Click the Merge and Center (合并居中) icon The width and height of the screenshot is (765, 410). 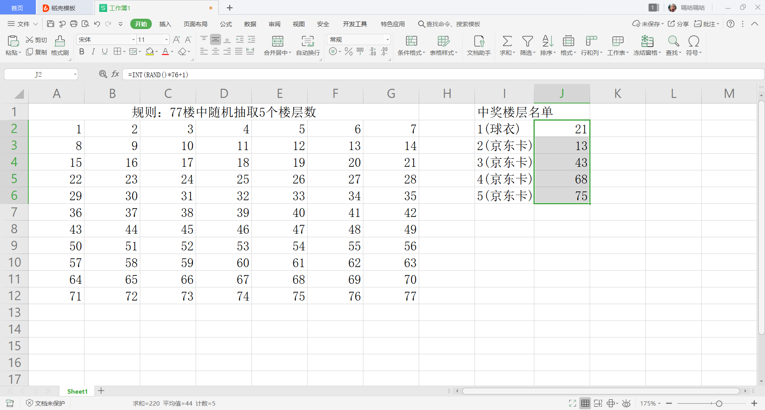277,41
